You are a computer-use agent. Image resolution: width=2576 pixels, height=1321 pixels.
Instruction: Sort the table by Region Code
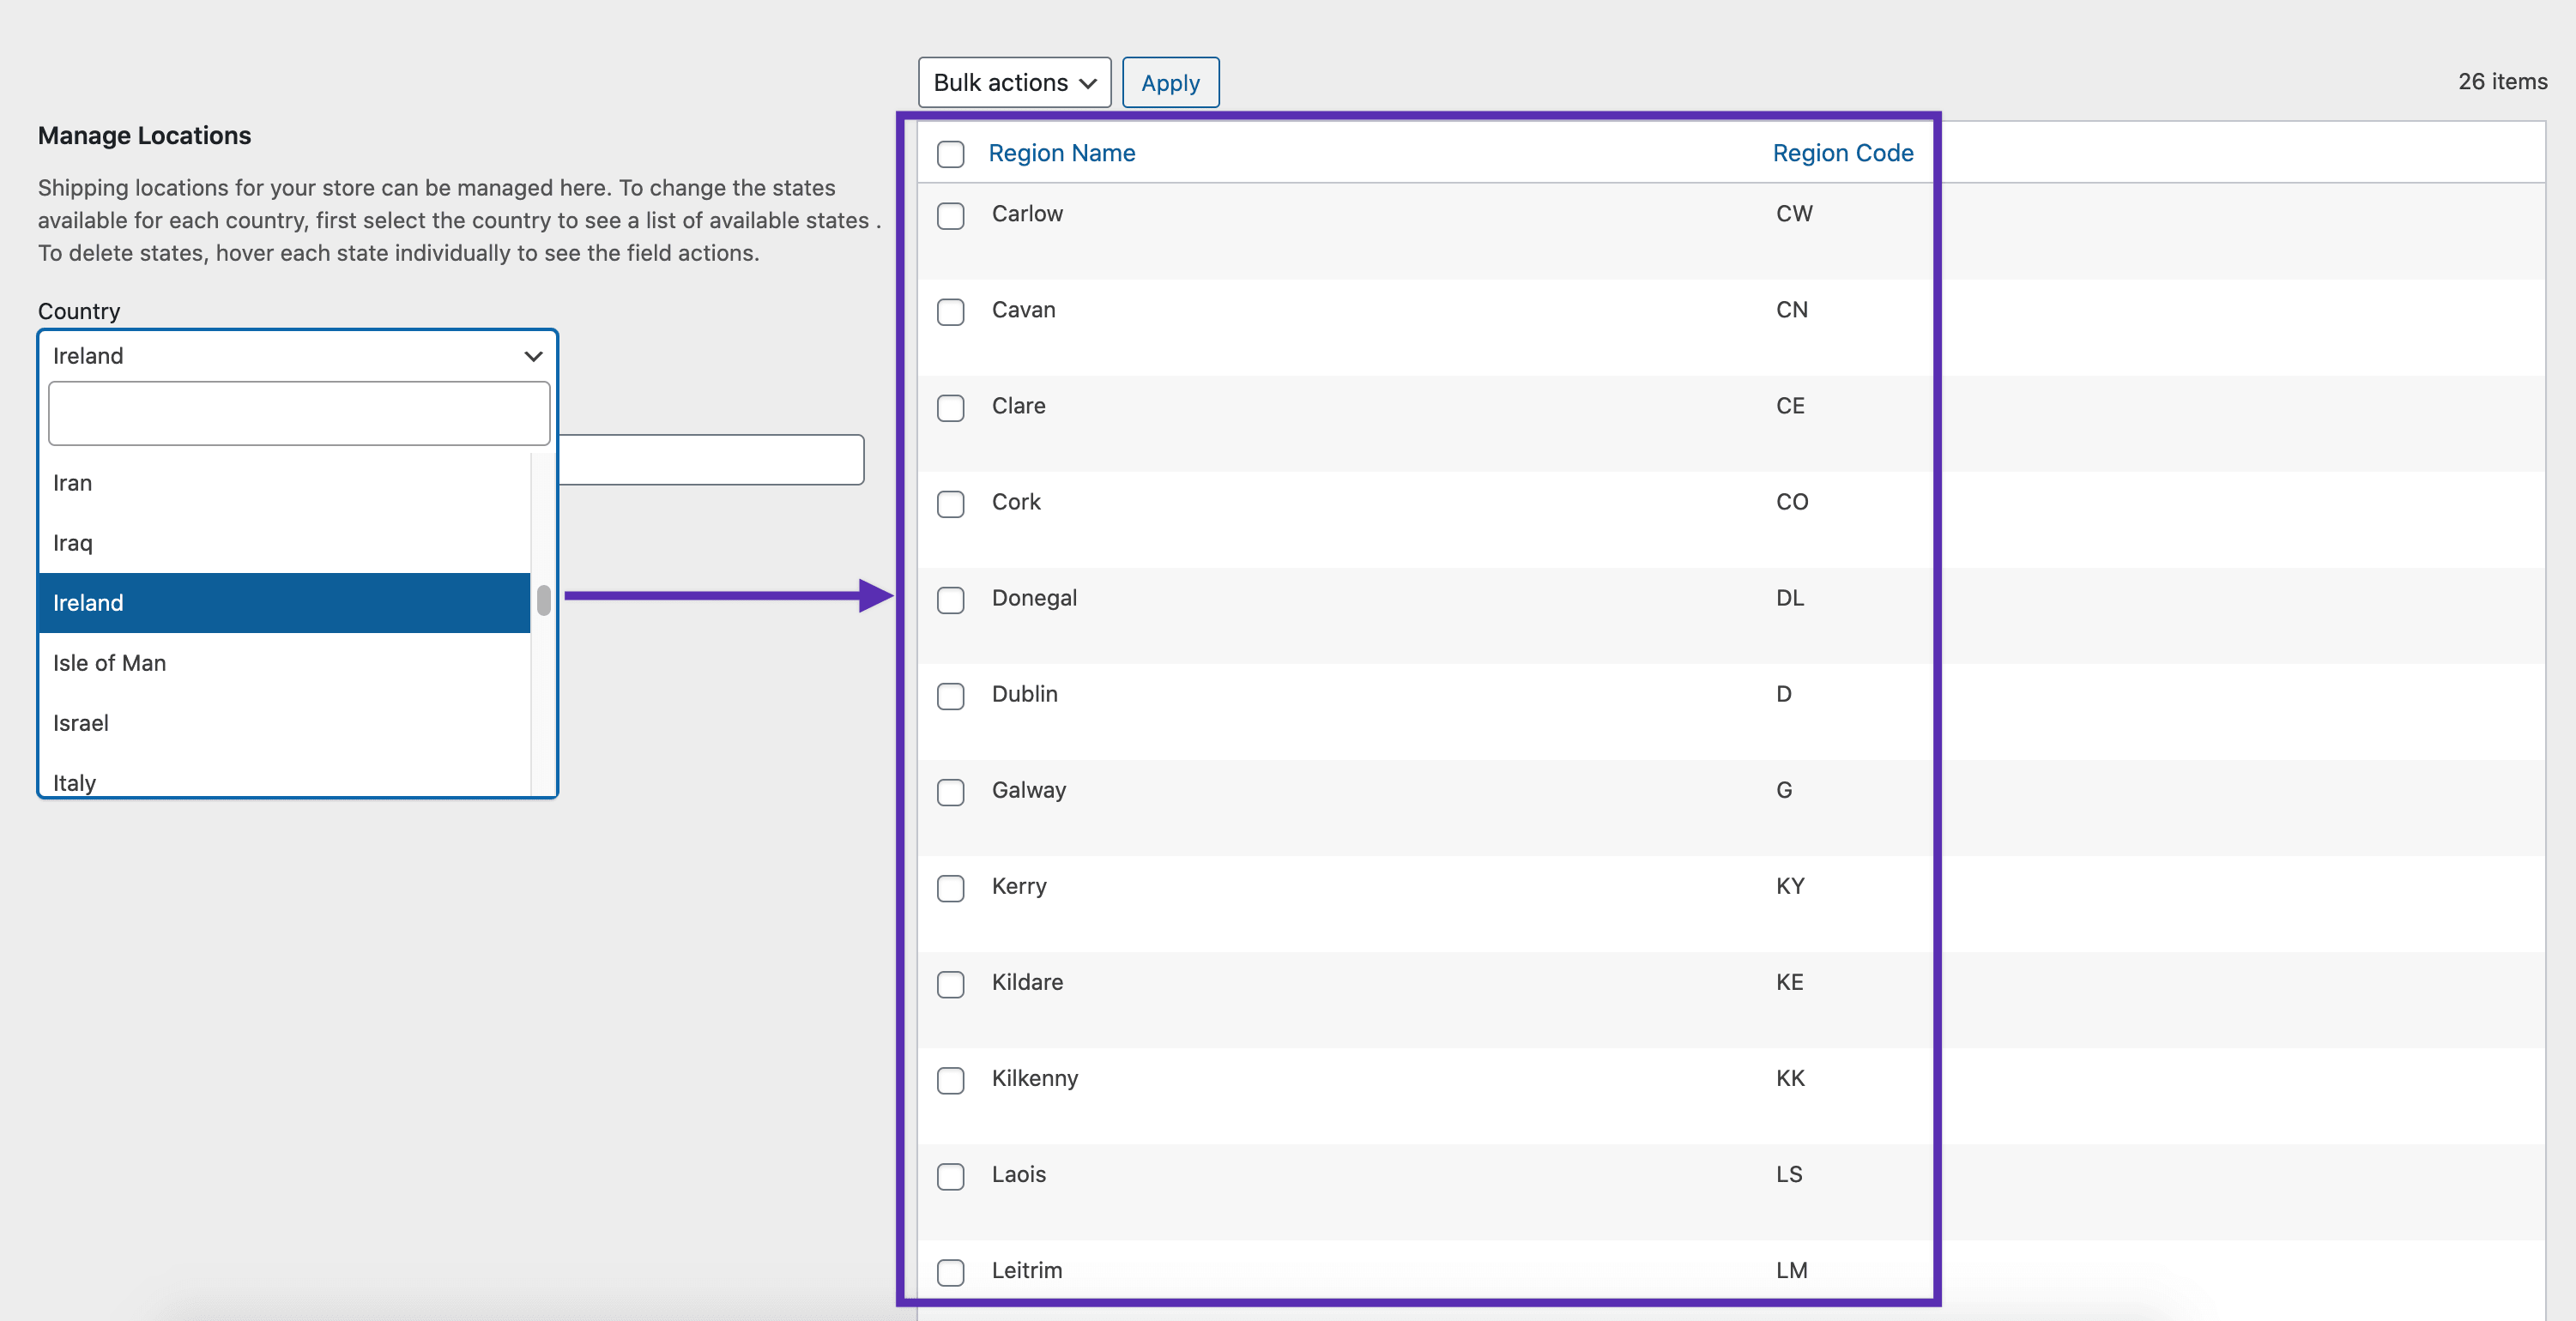point(1843,153)
